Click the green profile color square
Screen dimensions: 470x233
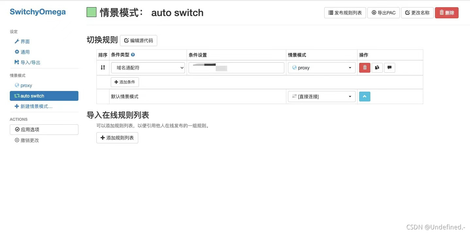click(x=92, y=12)
